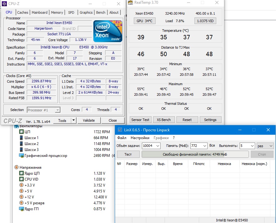
Task: Click the Стоп button in LinX
Action: (262, 154)
